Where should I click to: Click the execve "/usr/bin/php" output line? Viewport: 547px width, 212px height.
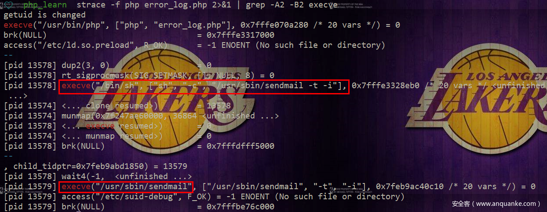click(x=202, y=25)
